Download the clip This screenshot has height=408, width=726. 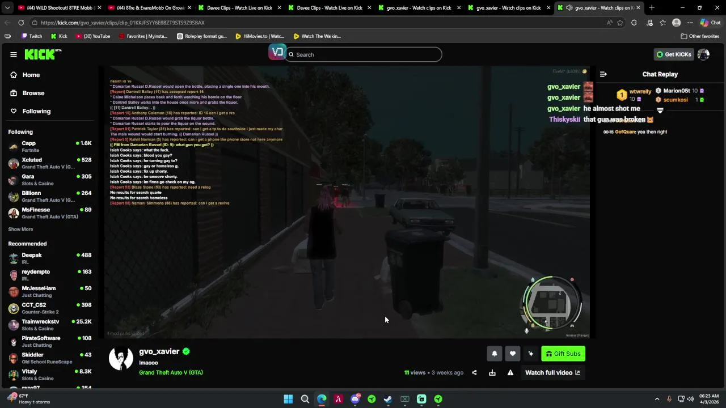tap(492, 373)
